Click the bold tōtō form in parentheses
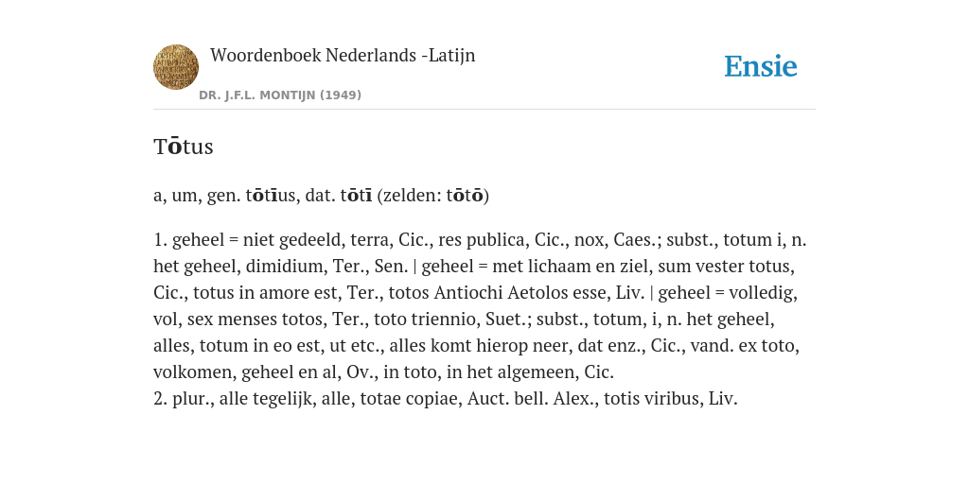The height and width of the screenshot is (484, 969). (466, 196)
